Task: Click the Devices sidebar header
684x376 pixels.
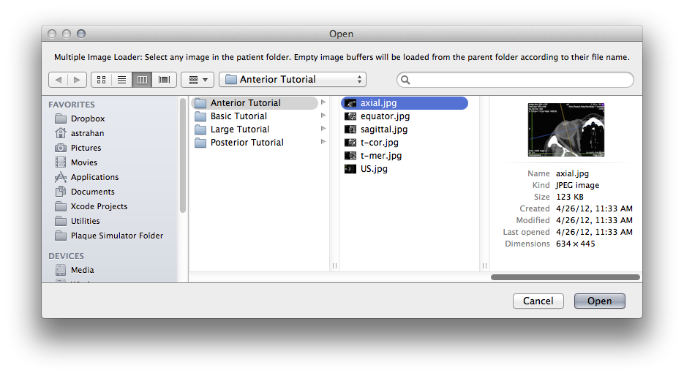Action: click(67, 256)
